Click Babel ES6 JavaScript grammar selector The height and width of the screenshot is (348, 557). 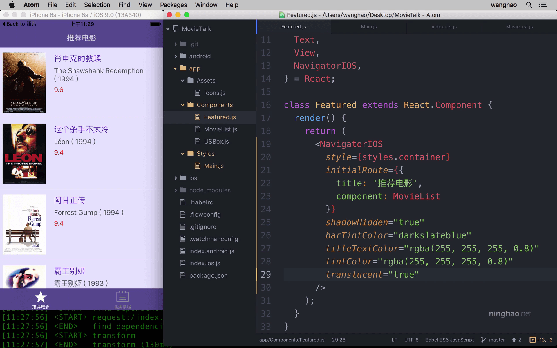point(450,340)
